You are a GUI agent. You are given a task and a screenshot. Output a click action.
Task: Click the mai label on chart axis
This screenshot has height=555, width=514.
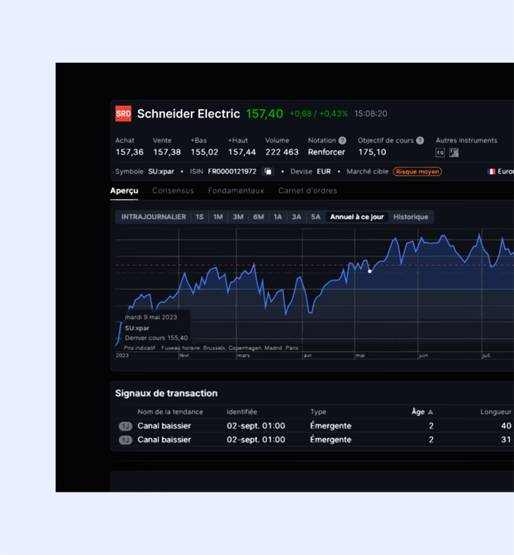tap(360, 355)
